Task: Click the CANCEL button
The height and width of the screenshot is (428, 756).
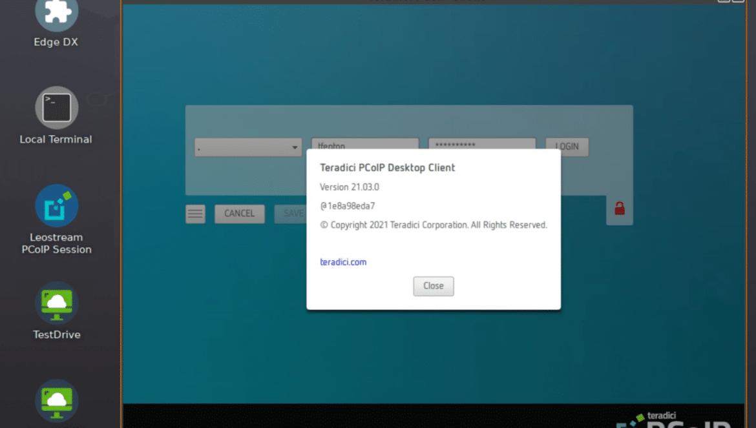Action: pos(240,214)
